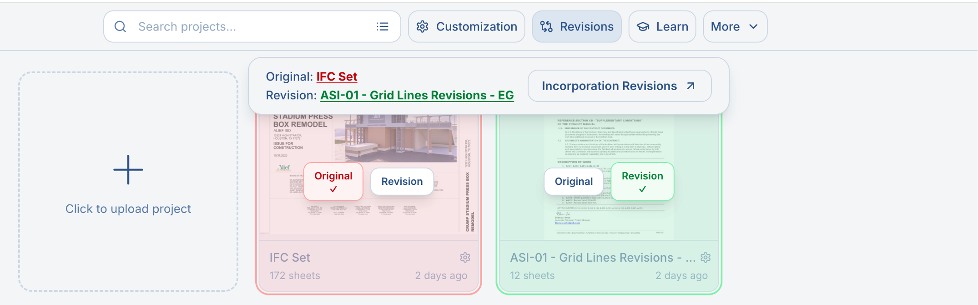
Task: Click the 'Click to upload project' text
Action: pyautogui.click(x=128, y=209)
